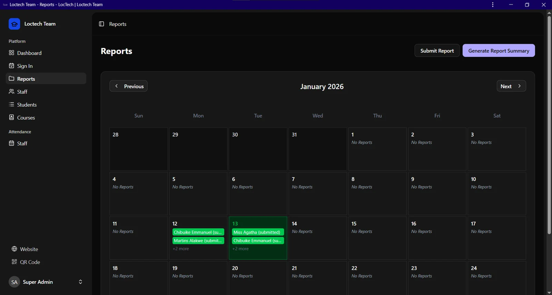Click the Courses book icon
Viewport: 552px width, 295px height.
click(x=11, y=118)
